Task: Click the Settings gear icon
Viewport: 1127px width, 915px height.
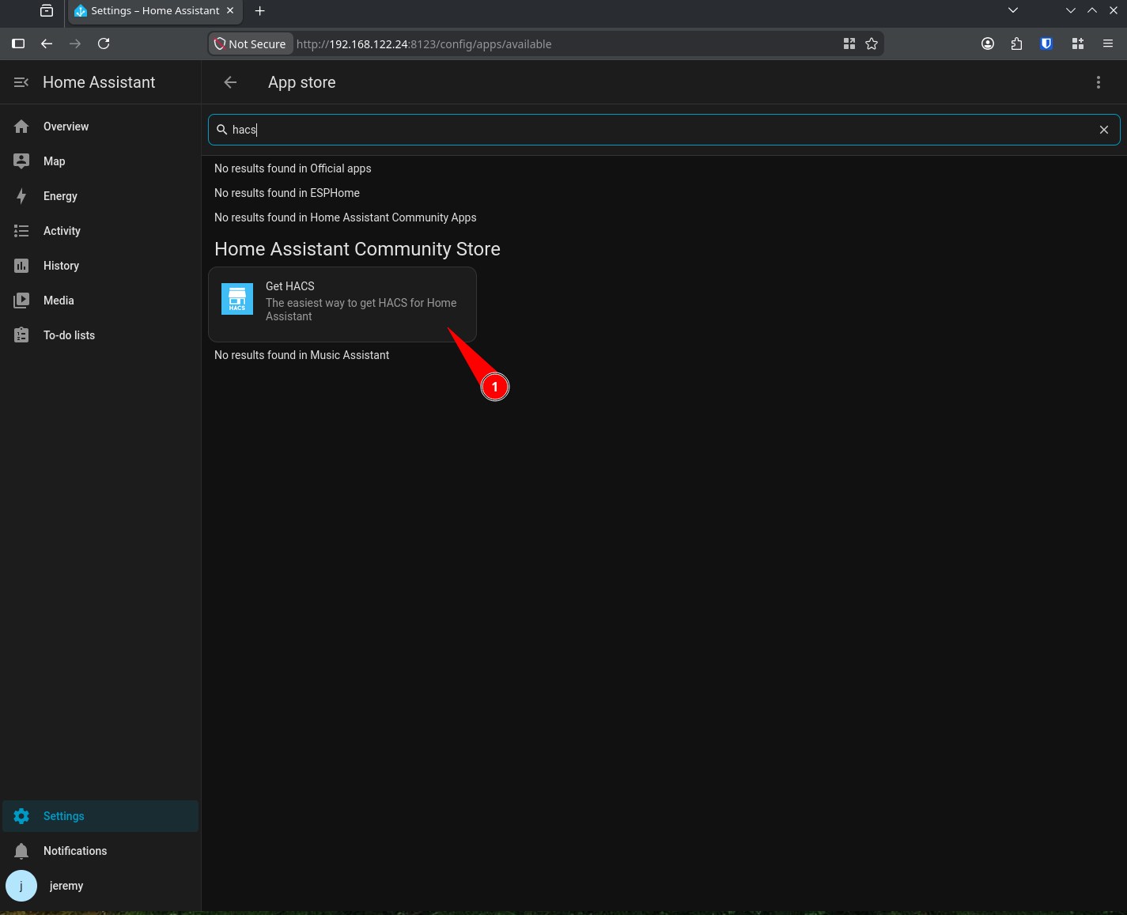Action: (21, 816)
